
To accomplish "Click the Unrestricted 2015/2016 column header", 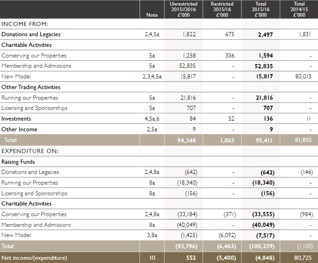I will 184,9.
